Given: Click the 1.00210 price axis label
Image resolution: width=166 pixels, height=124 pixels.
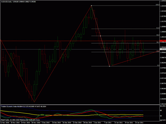Looking at the screenshot, I should (x=163, y=37).
